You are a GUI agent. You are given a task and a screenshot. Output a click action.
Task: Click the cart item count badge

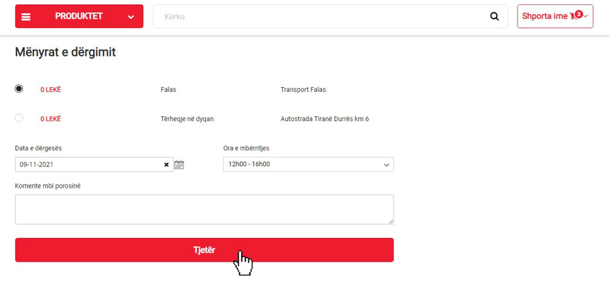pyautogui.click(x=579, y=14)
